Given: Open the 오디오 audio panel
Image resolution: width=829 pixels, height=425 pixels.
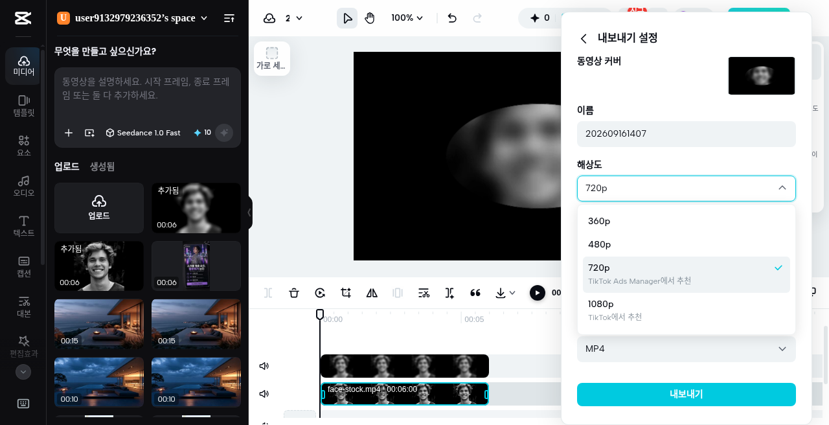Looking at the screenshot, I should pyautogui.click(x=23, y=186).
